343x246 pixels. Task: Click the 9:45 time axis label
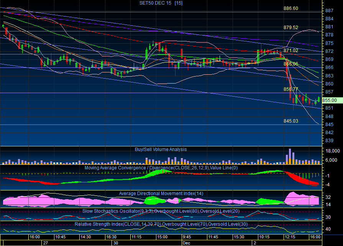click(187, 237)
